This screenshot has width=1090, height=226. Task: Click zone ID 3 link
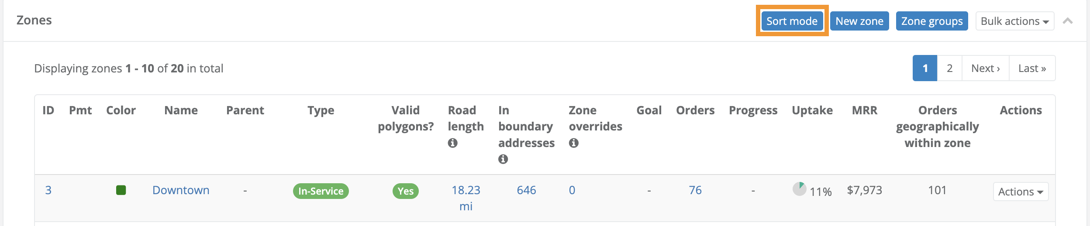tap(48, 190)
